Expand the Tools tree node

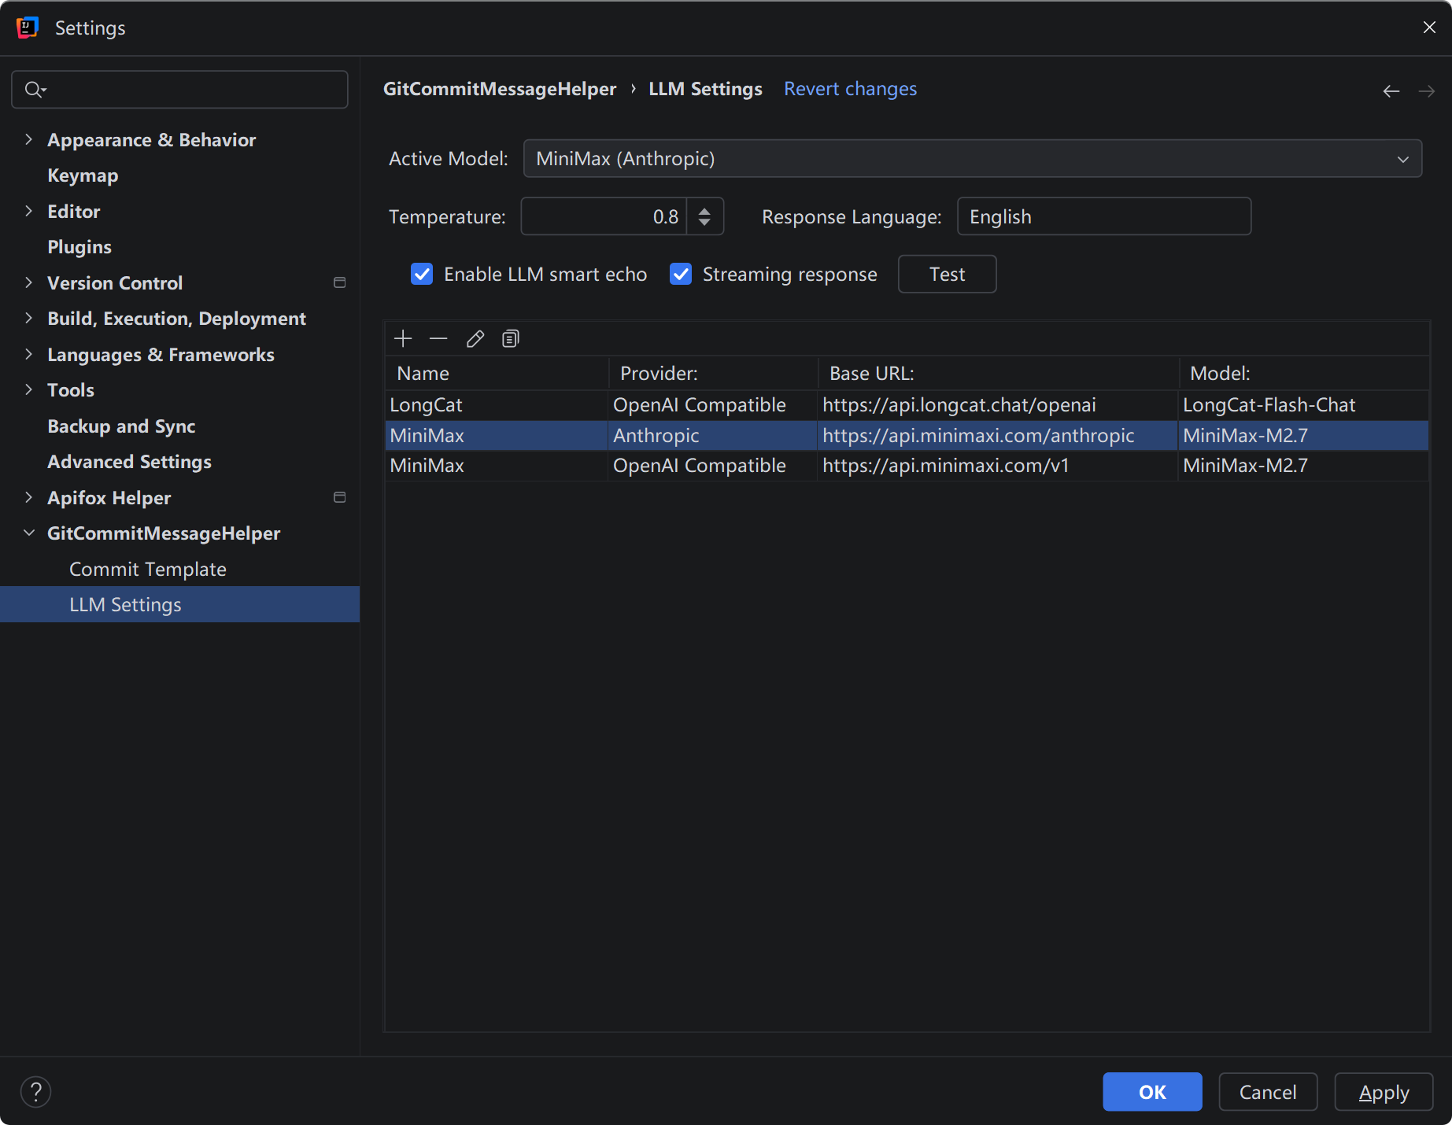click(29, 389)
